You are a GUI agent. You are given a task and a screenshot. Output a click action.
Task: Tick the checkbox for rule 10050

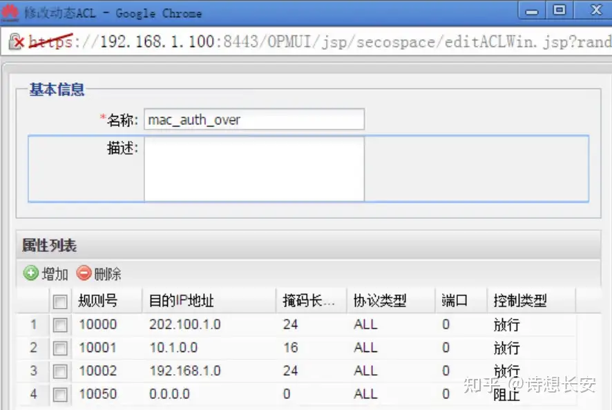coord(61,395)
